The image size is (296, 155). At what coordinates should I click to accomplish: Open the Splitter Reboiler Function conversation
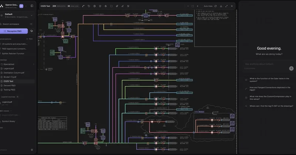13,54
